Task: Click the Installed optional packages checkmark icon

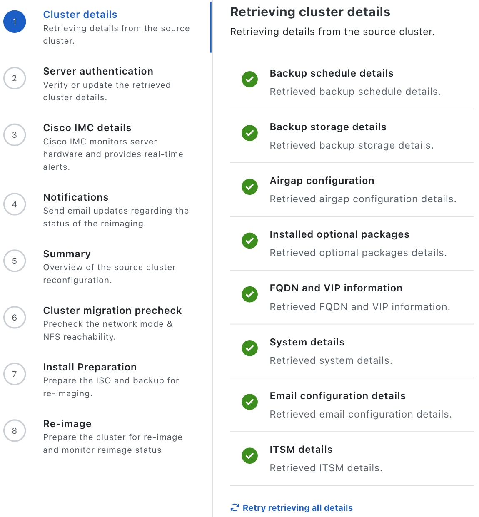Action: point(249,240)
